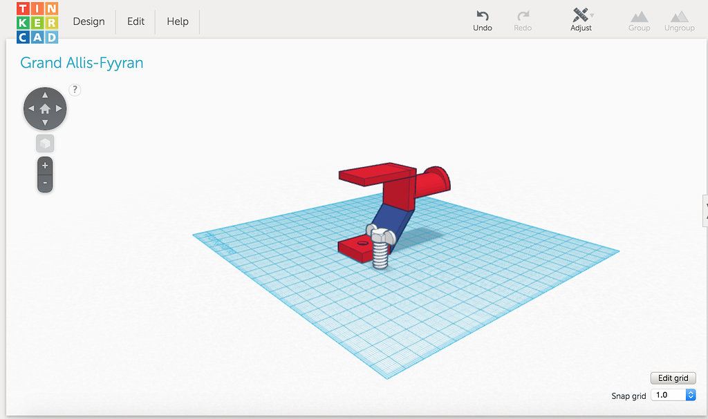
Task: Toggle the perspective view cube icon
Action: click(44, 143)
